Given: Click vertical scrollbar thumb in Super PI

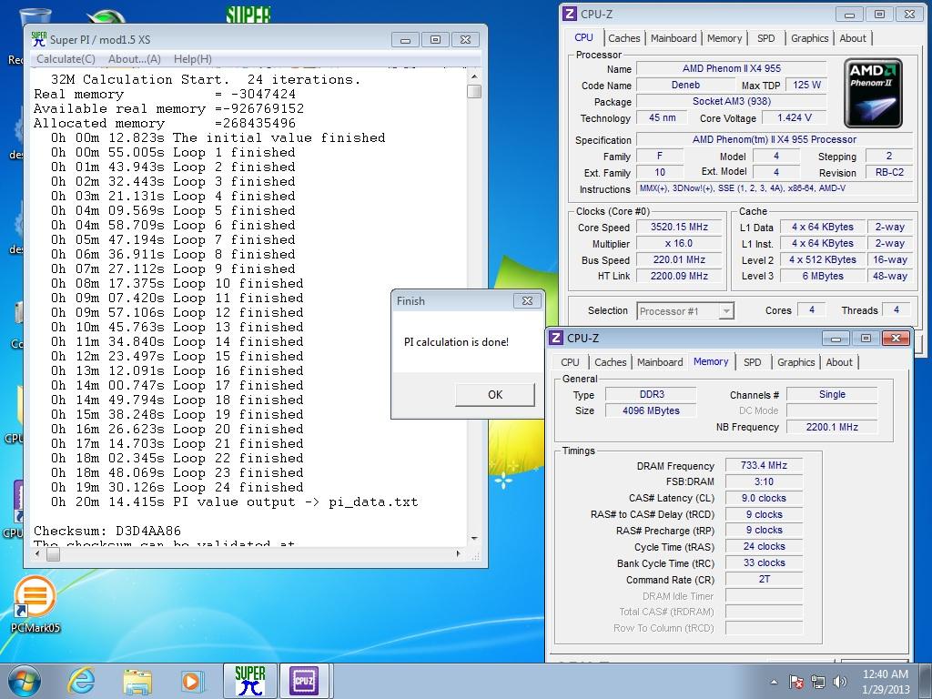Looking at the screenshot, I should [x=473, y=92].
